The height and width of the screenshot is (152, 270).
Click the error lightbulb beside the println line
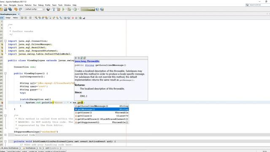pos(2,103)
